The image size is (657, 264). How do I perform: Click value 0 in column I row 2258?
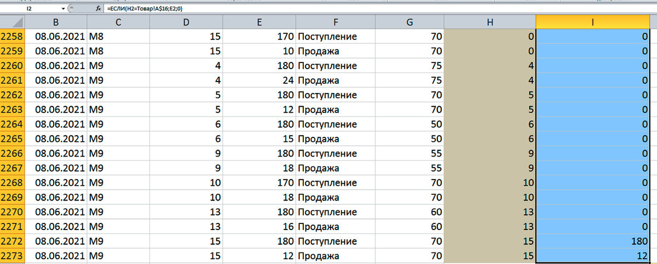tap(646, 37)
